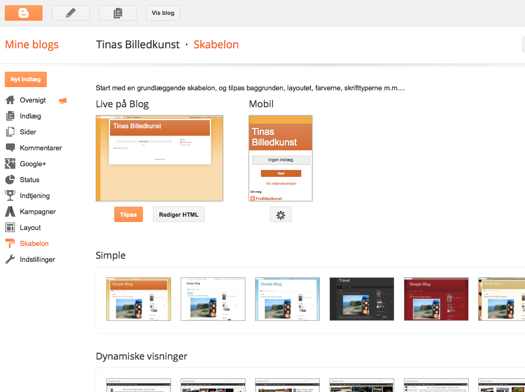Image resolution: width=525 pixels, height=392 pixels.
Task: Click the Kampagner AdWords icon
Action: 10,211
